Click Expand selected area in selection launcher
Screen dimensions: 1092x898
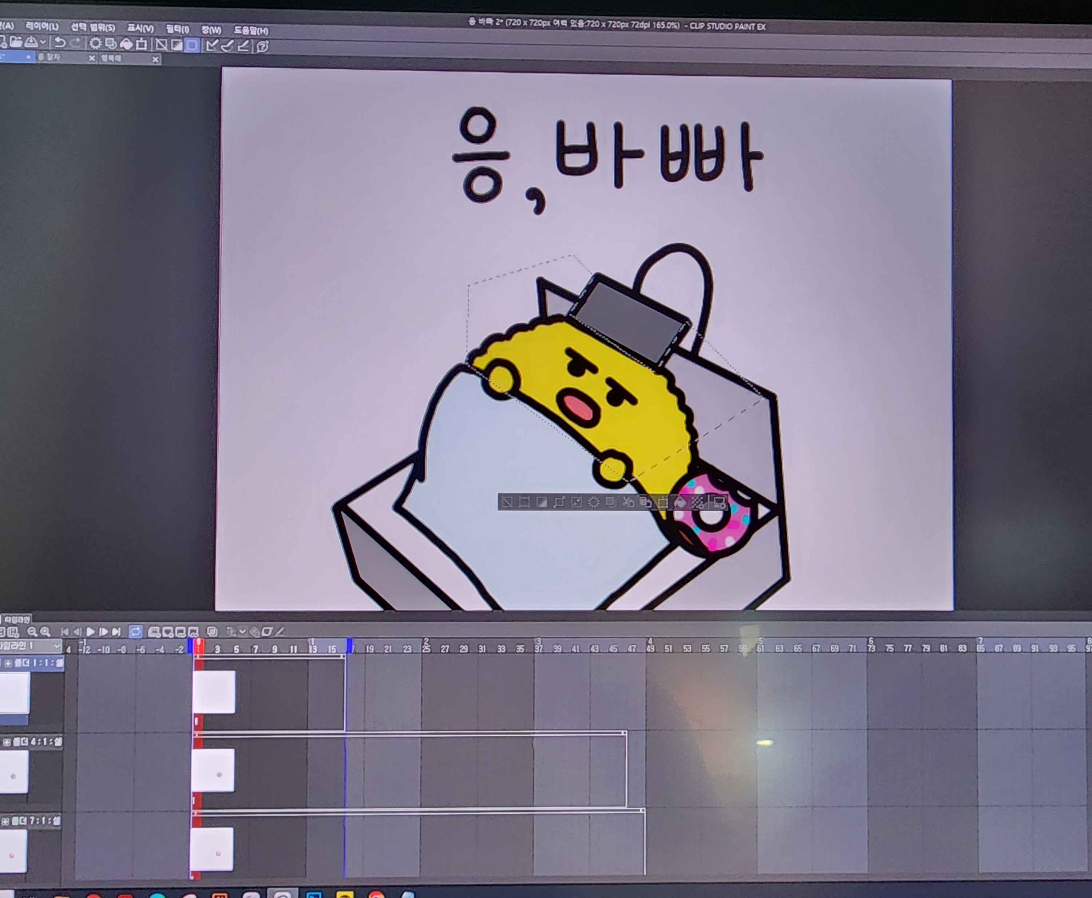(x=559, y=502)
